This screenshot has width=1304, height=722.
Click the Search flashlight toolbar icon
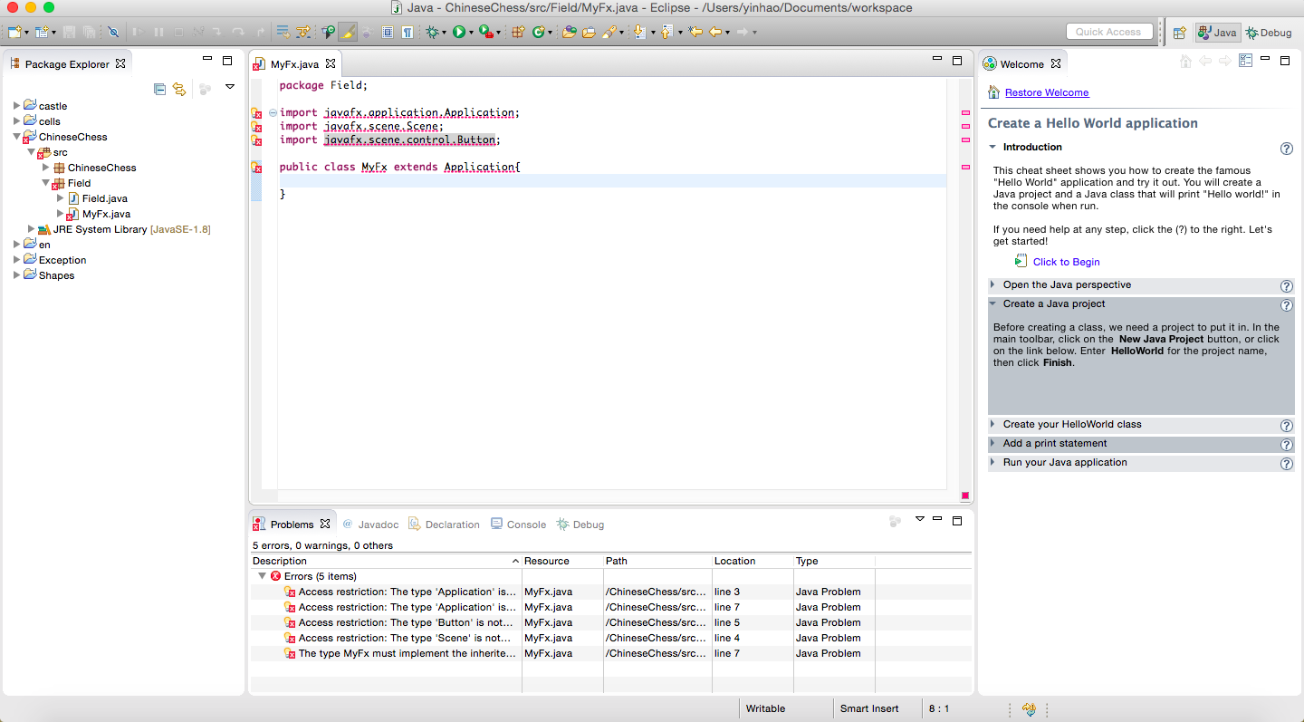pos(610,32)
